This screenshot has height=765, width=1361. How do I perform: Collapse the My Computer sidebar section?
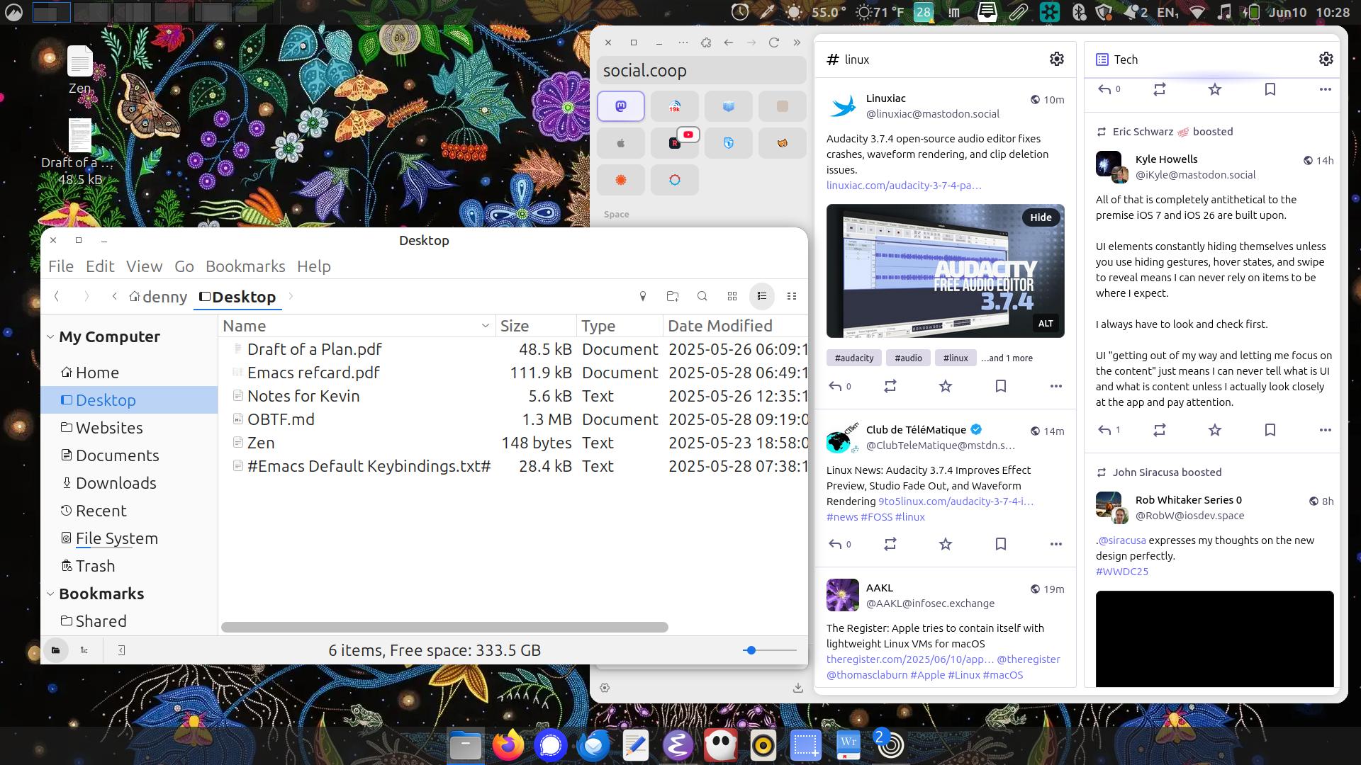point(50,336)
